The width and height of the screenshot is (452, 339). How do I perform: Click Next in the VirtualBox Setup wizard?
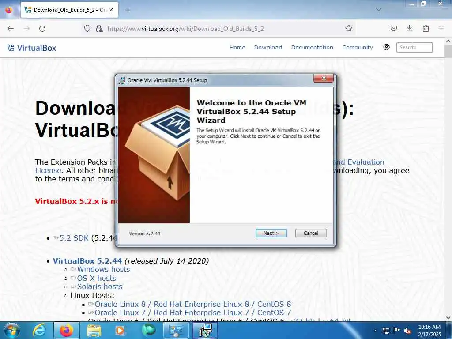(x=271, y=233)
